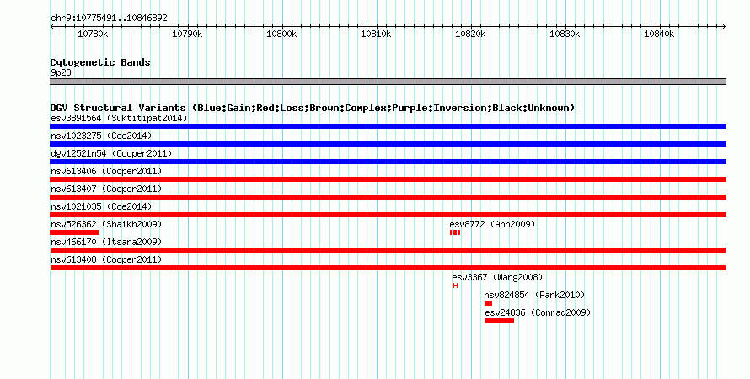
Task: Click the nsv613407 (Cooper2011) label
Action: [106, 189]
